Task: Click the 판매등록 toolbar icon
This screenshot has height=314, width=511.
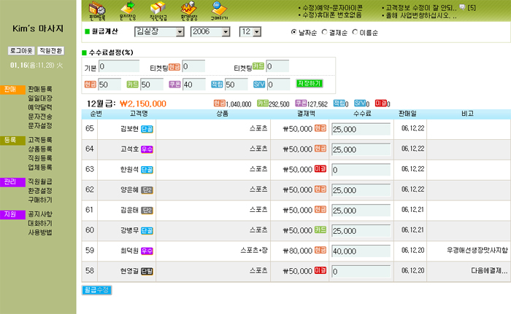Action: point(96,9)
